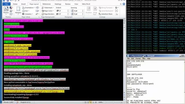Click the Position button
Screen dimensions: 185x104
(x=89, y=11)
